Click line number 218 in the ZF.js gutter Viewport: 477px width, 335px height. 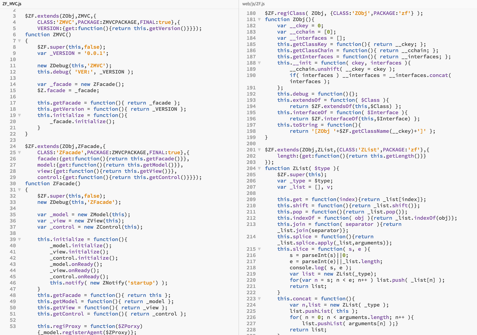pyautogui.click(x=251, y=268)
